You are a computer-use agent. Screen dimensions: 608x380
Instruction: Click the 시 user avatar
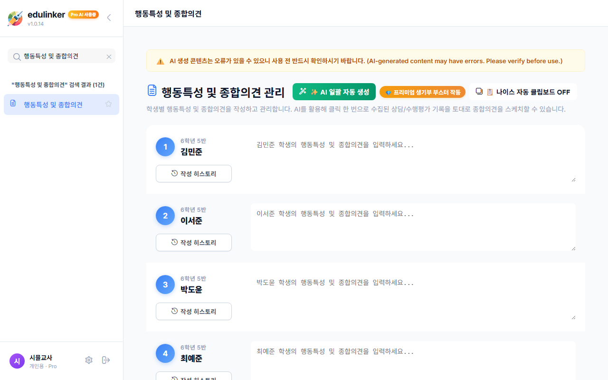click(x=17, y=361)
